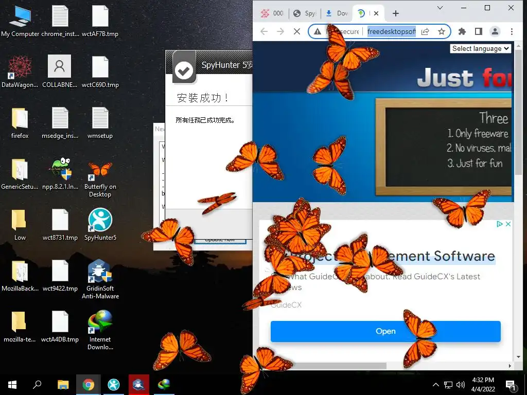Image resolution: width=527 pixels, height=395 pixels.
Task: Switch to Chrome in taskbar
Action: [89, 385]
